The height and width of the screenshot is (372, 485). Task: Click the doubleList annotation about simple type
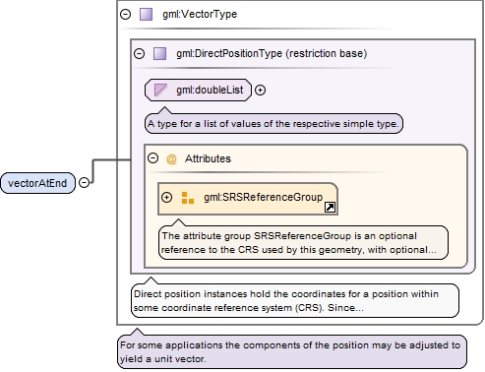tap(273, 124)
